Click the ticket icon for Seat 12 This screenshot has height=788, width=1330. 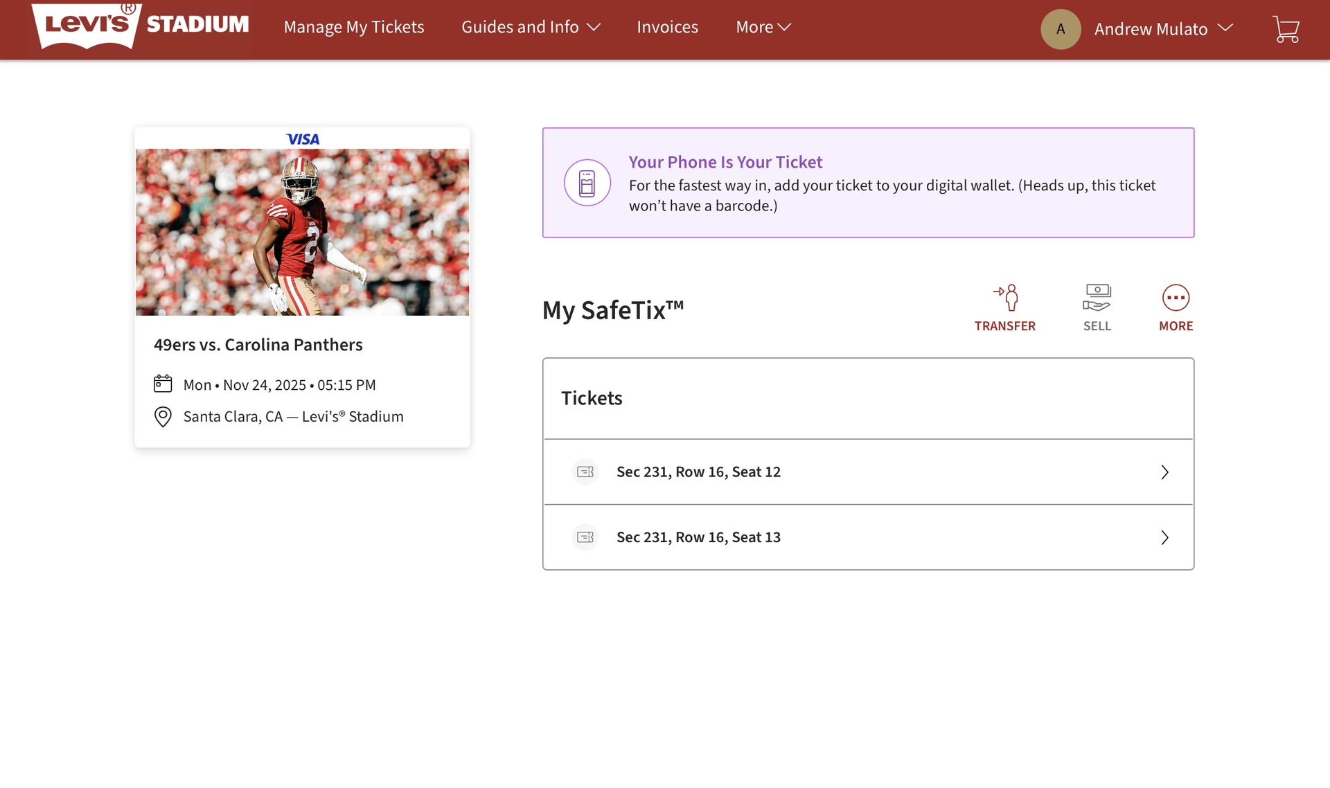click(585, 472)
